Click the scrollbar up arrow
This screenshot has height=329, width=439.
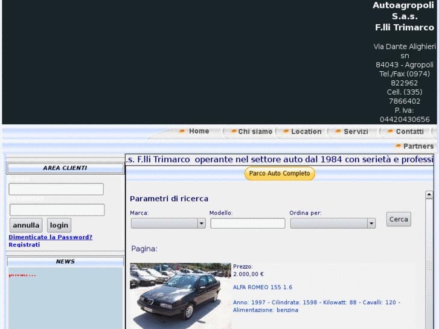click(x=429, y=194)
